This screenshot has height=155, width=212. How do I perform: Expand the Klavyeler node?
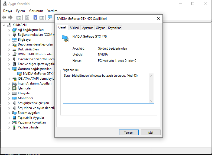click(x=9, y=93)
